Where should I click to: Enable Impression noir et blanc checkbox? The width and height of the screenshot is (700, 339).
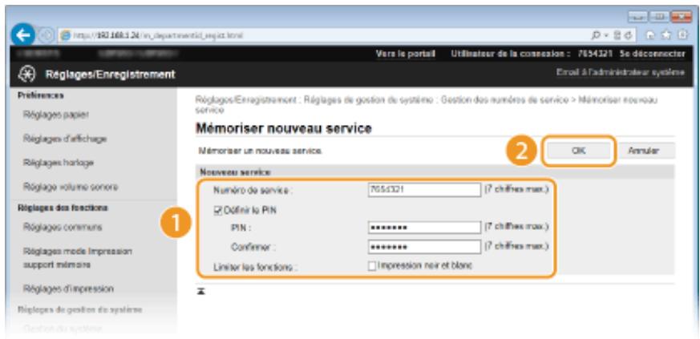pos(372,266)
